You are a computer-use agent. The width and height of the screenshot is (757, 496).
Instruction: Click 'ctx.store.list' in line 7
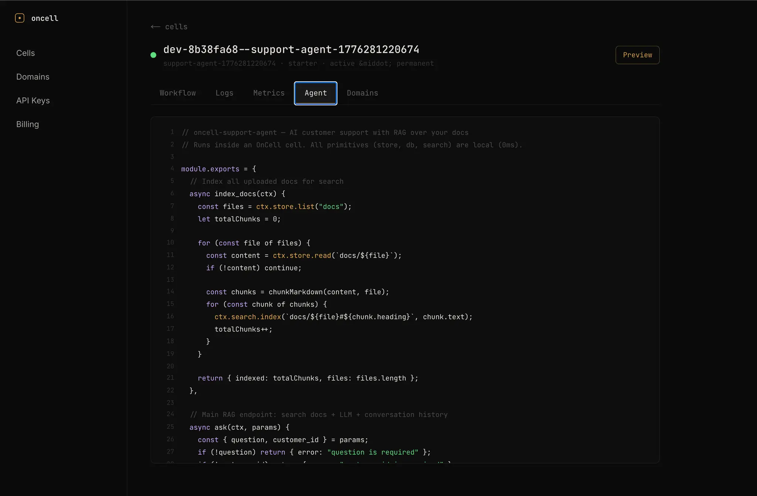click(x=285, y=207)
